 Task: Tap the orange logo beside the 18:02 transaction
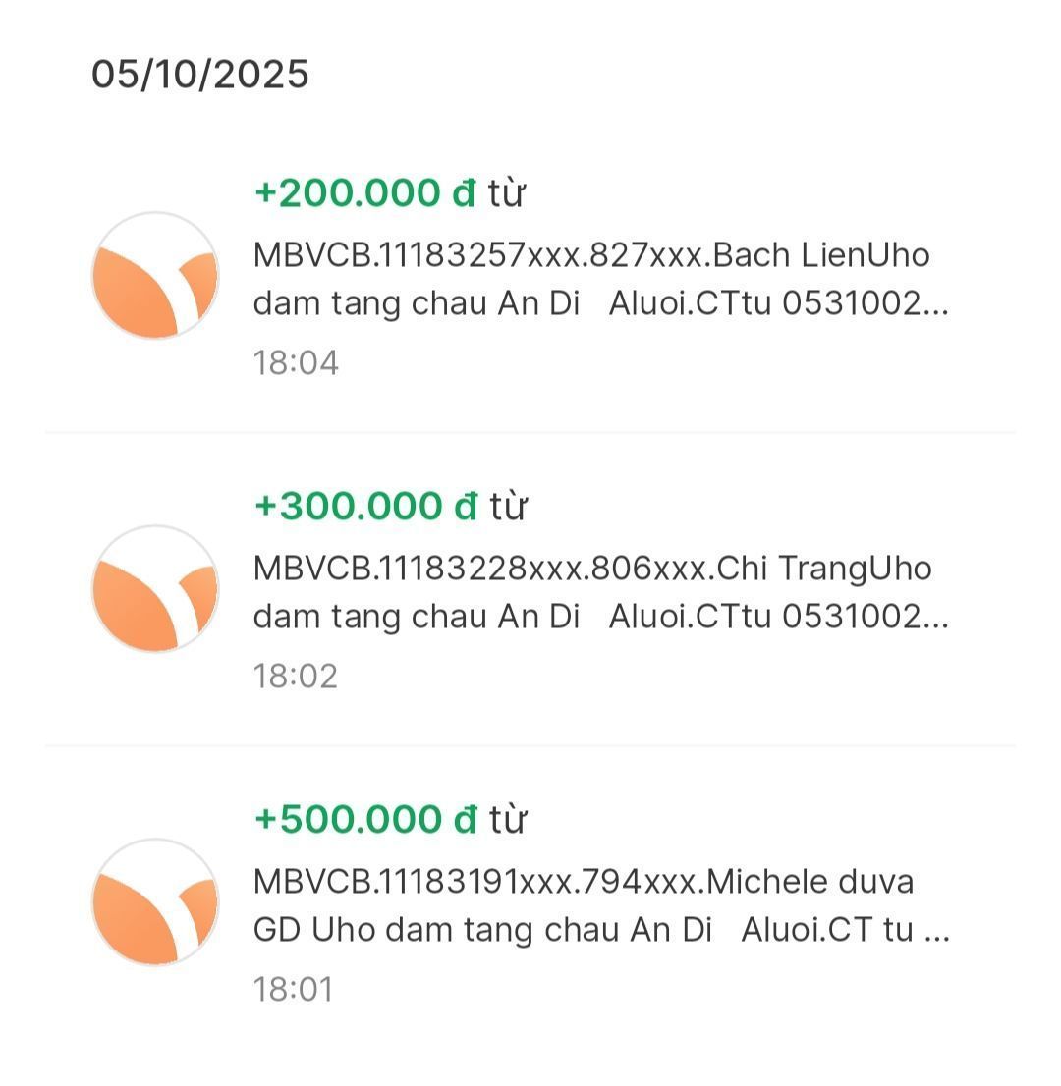click(x=155, y=589)
